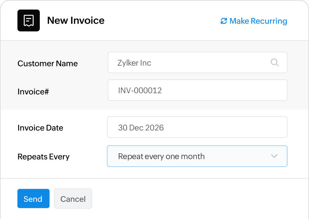
Task: Expand the Repeats Every chevron arrow
Action: point(274,156)
